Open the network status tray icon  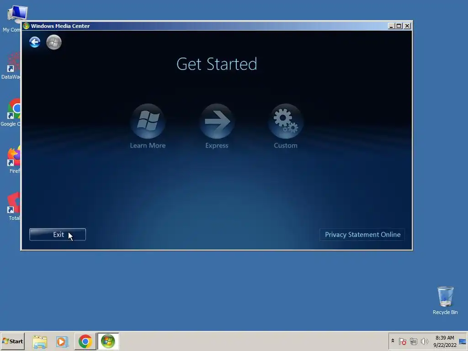click(x=413, y=341)
